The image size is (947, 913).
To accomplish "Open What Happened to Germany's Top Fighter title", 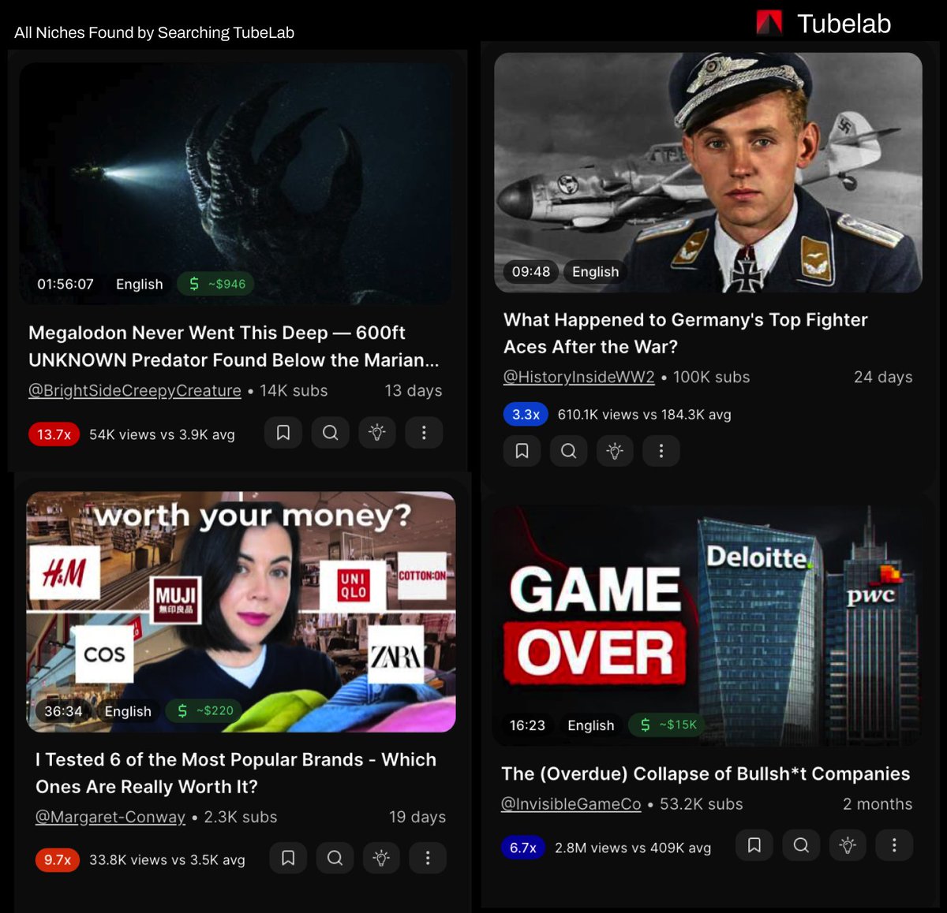I will pos(685,333).
